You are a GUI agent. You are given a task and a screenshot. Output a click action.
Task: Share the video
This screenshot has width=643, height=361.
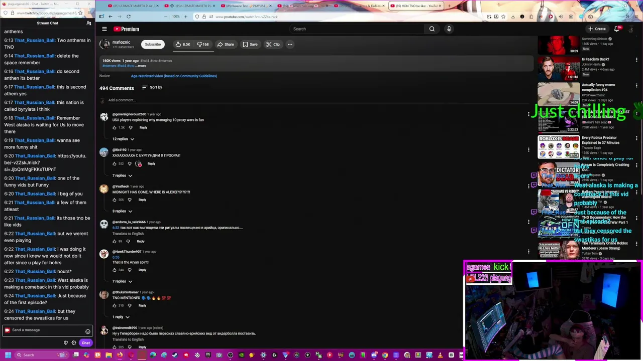[x=226, y=44]
